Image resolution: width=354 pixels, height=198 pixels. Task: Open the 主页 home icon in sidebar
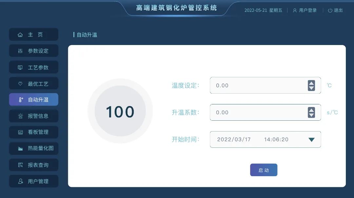point(20,34)
